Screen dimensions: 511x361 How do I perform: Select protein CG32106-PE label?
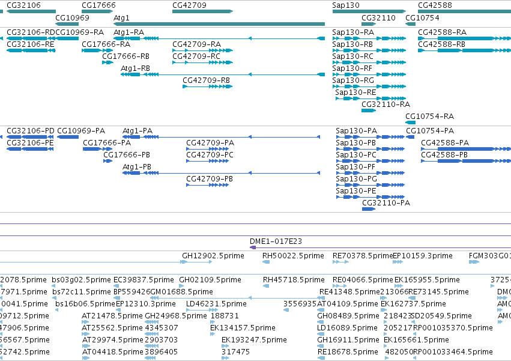pyautogui.click(x=30, y=143)
